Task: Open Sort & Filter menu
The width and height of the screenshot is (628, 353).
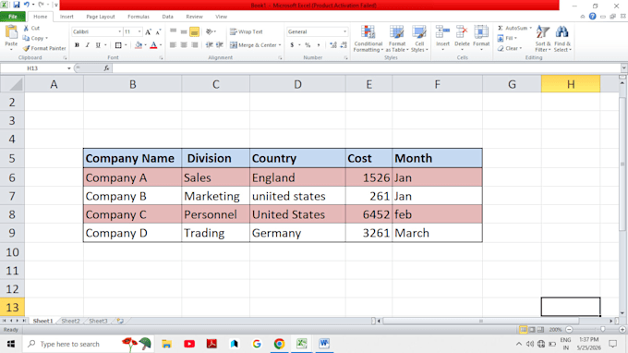Action: (x=543, y=39)
